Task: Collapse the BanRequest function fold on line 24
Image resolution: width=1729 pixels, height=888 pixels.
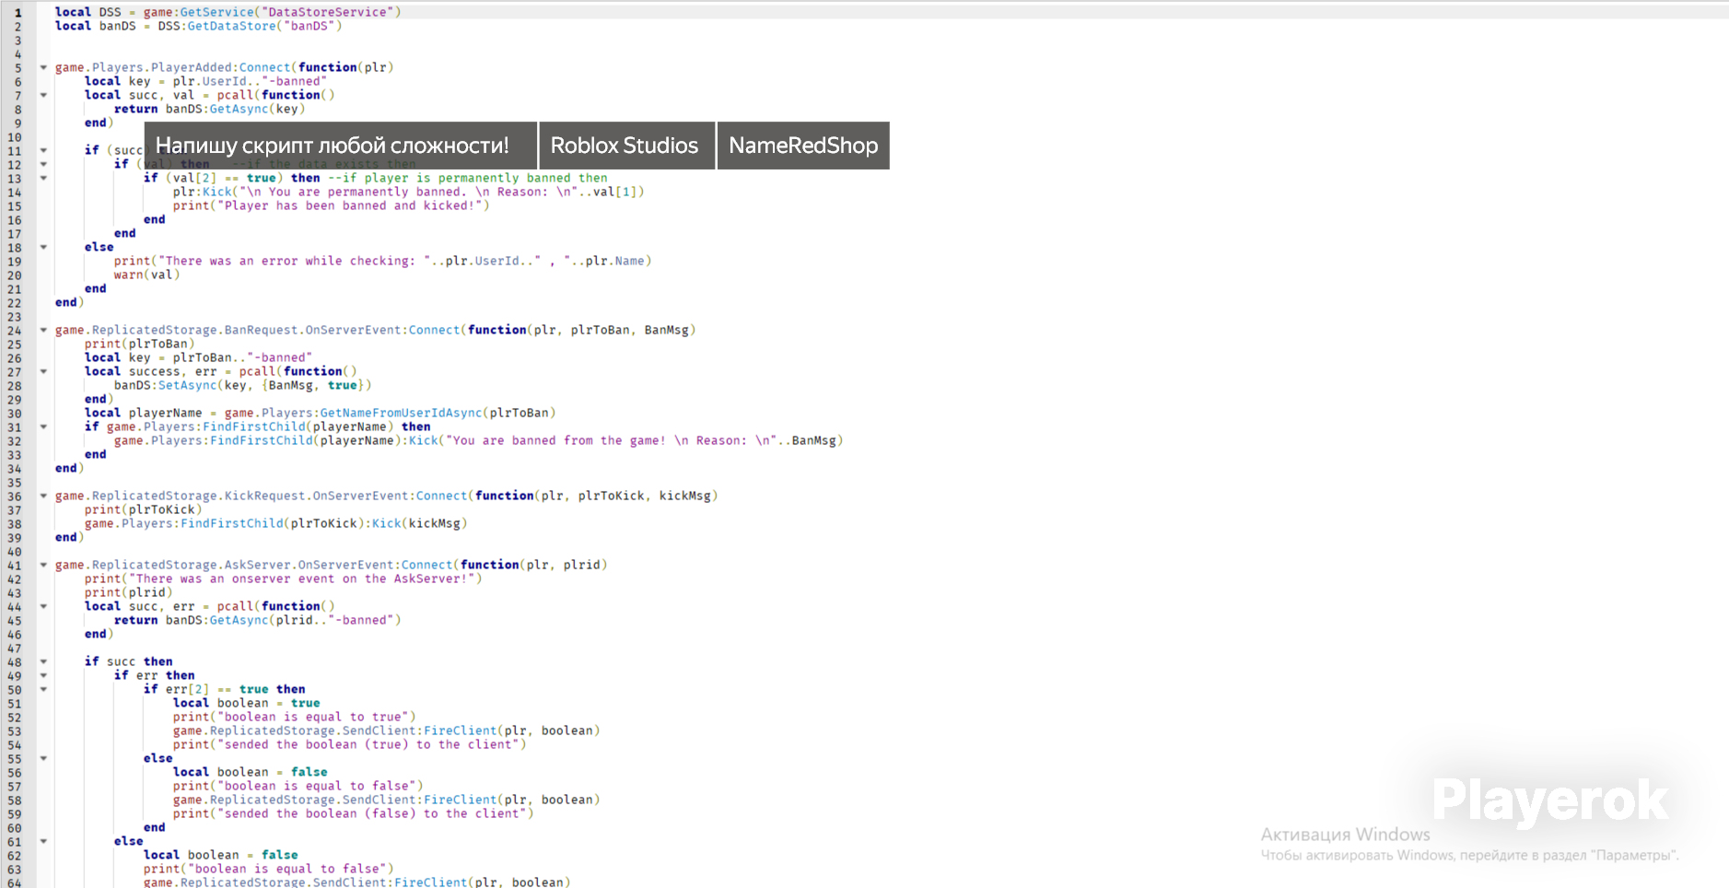Action: pos(43,330)
